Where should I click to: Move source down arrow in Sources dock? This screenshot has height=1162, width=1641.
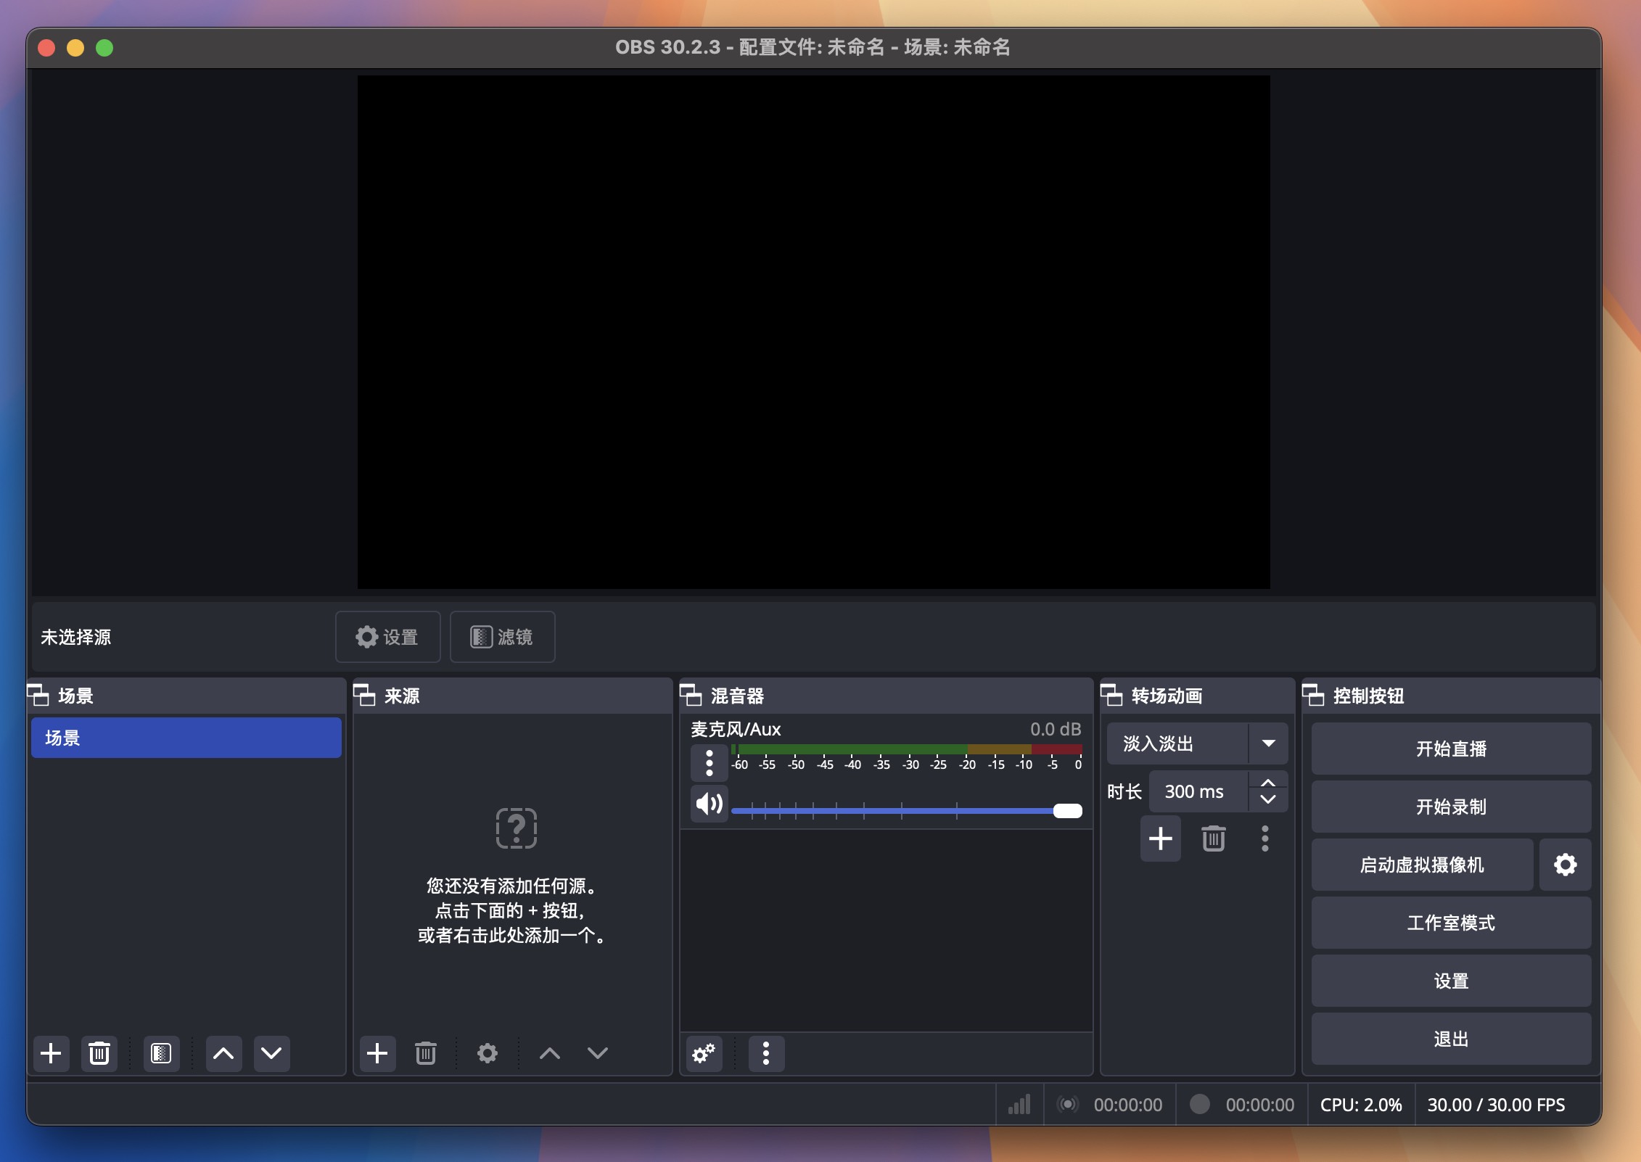(x=598, y=1053)
